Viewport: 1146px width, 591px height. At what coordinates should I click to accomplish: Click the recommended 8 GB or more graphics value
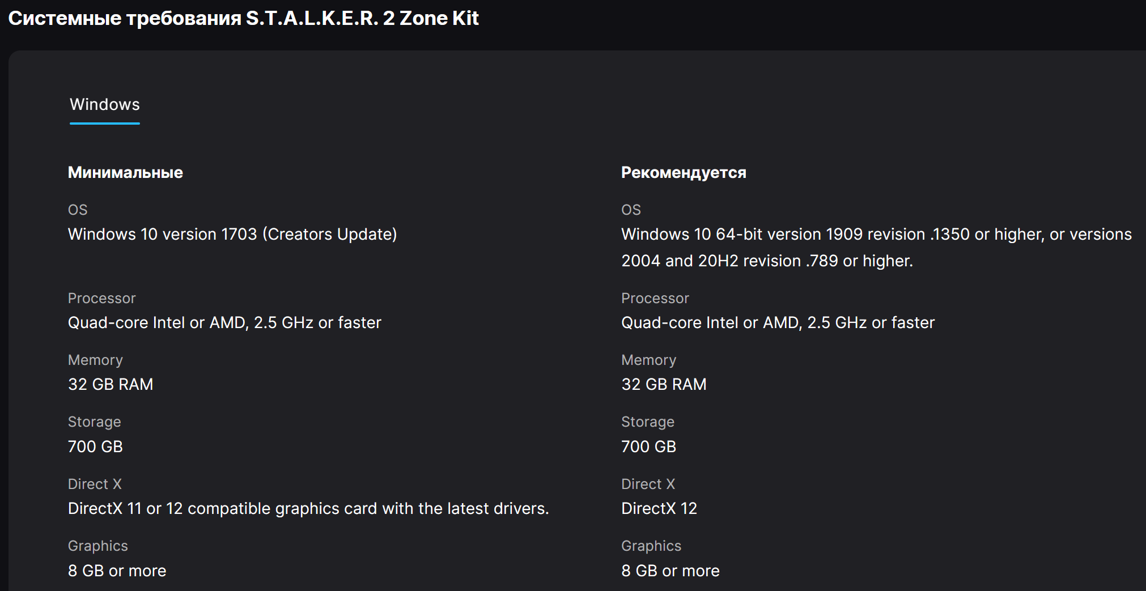pyautogui.click(x=670, y=571)
